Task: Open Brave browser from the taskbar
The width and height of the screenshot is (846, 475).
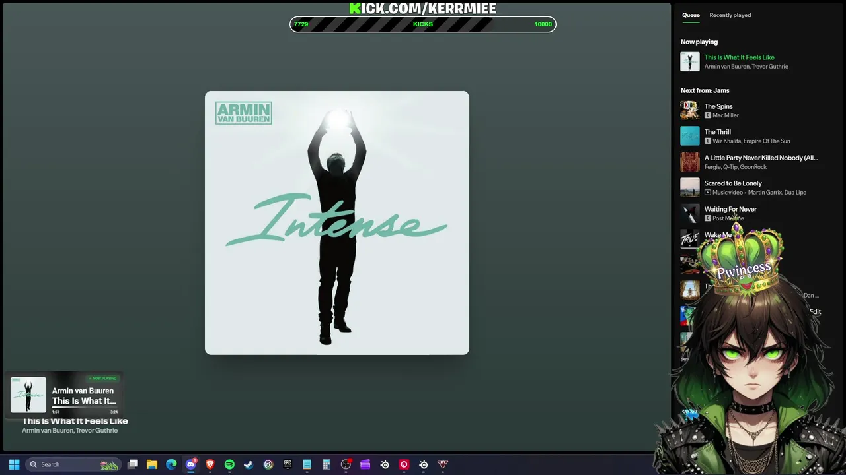Action: 210,464
